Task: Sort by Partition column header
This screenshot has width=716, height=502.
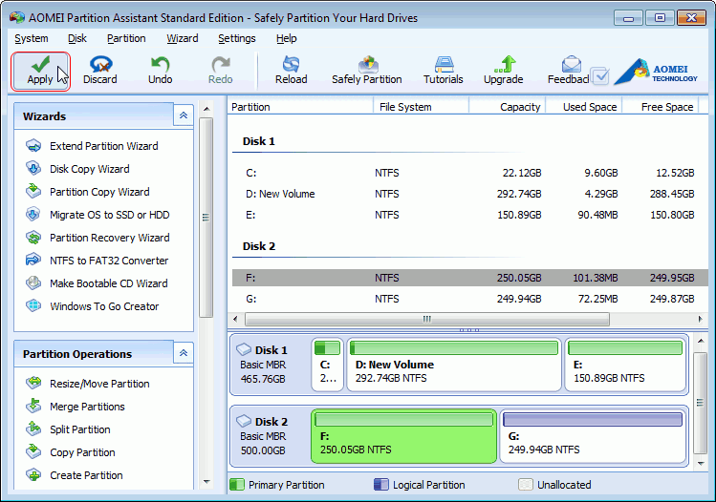Action: tap(300, 107)
